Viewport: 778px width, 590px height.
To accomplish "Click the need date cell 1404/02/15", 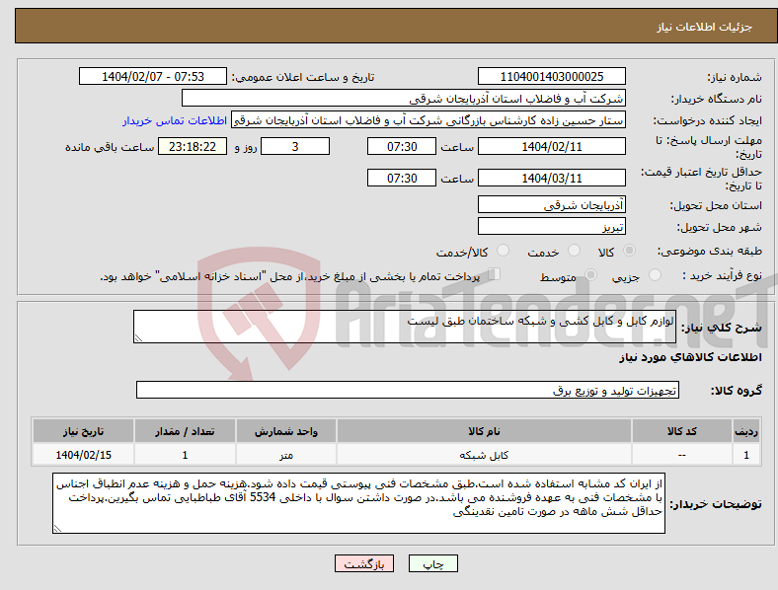I will 83,455.
